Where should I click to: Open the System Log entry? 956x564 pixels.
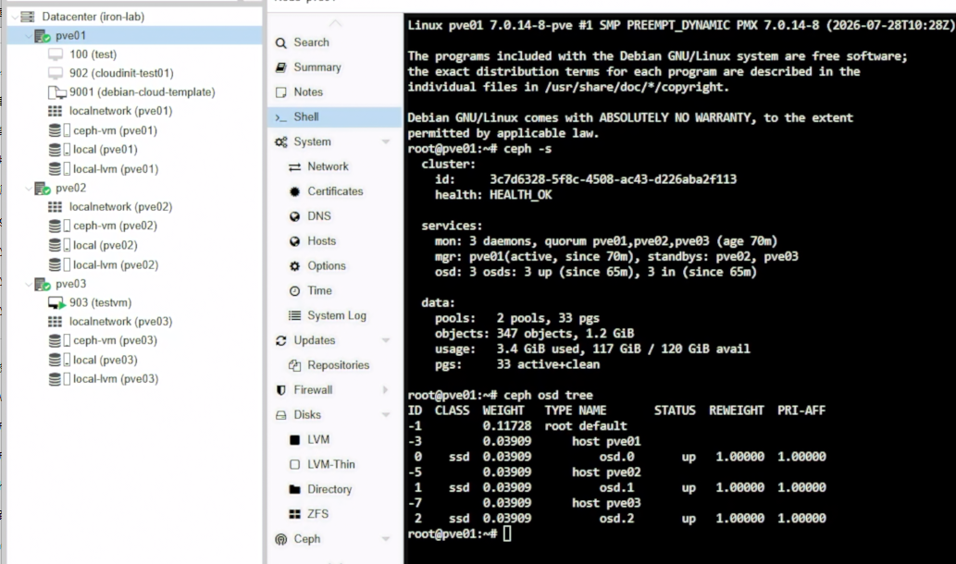click(335, 315)
